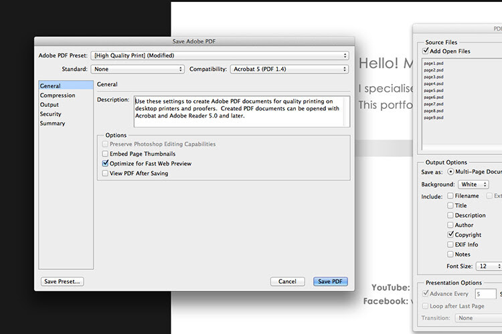Select General in the sidebar list
This screenshot has width=502, height=334.
click(66, 86)
